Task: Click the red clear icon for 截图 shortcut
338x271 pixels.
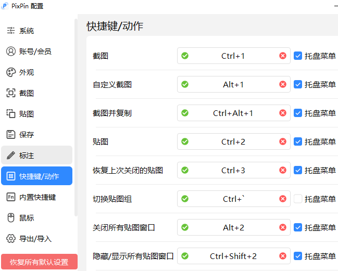Action: (x=283, y=56)
